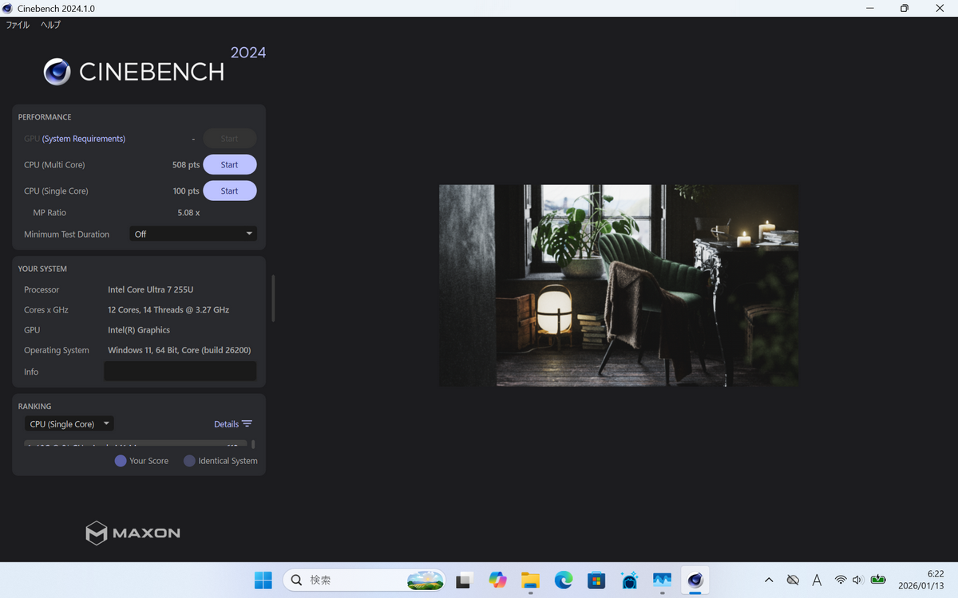958x598 pixels.
Task: Click the 100 pts single core score
Action: click(186, 191)
